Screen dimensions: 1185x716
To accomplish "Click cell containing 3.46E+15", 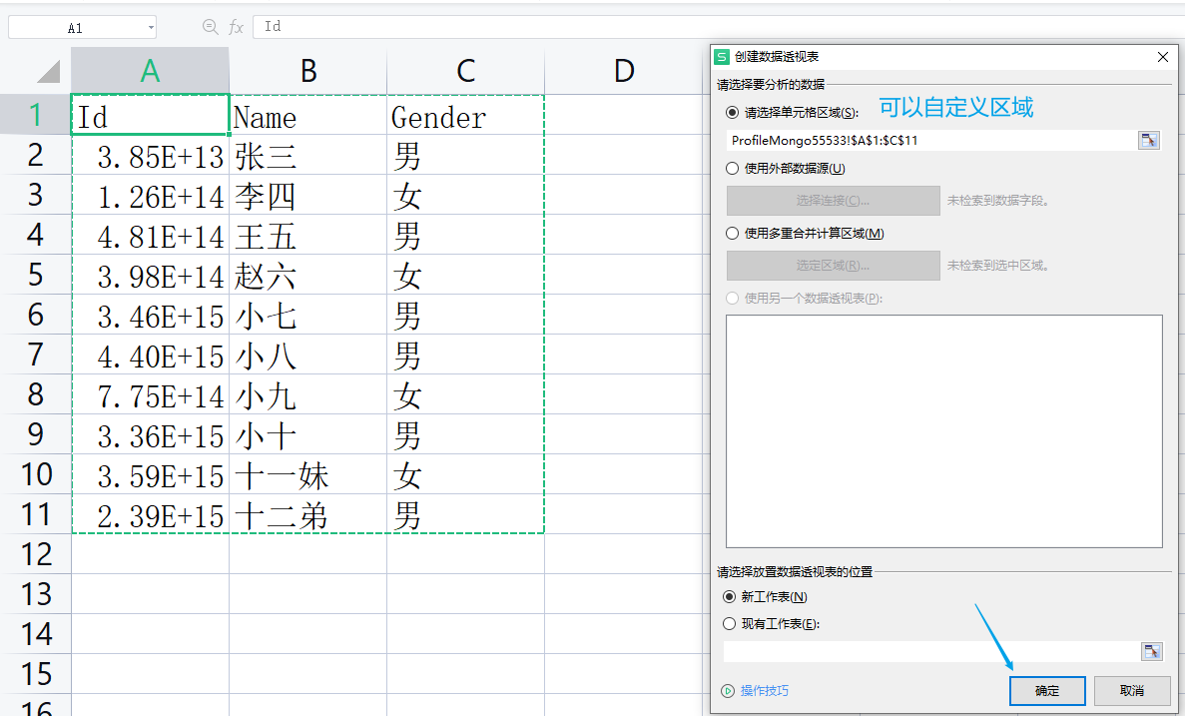I will point(151,315).
